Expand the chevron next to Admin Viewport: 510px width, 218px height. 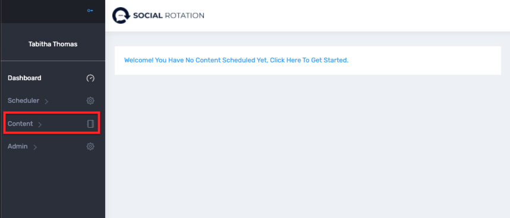pyautogui.click(x=35, y=147)
